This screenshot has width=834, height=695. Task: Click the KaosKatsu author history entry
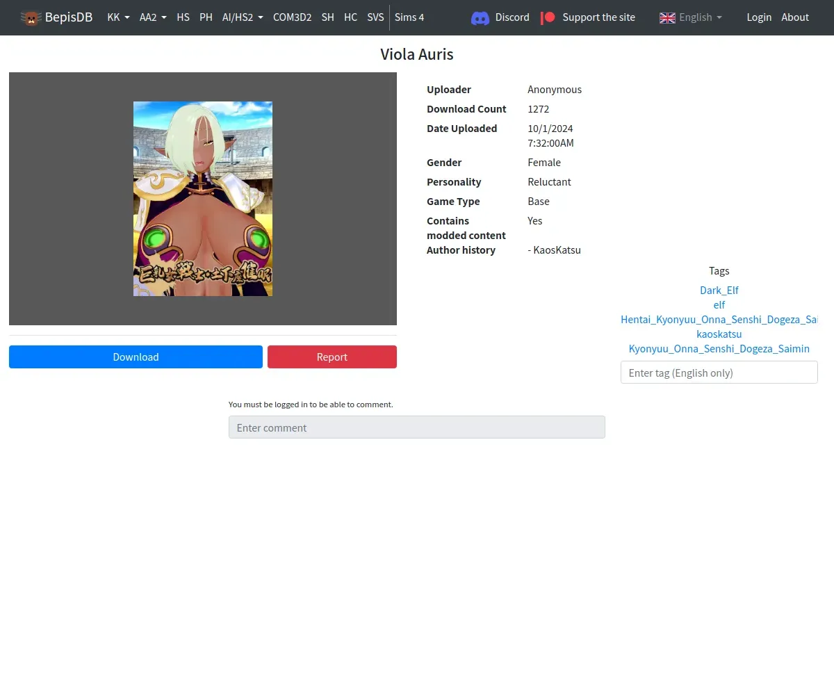coord(555,250)
